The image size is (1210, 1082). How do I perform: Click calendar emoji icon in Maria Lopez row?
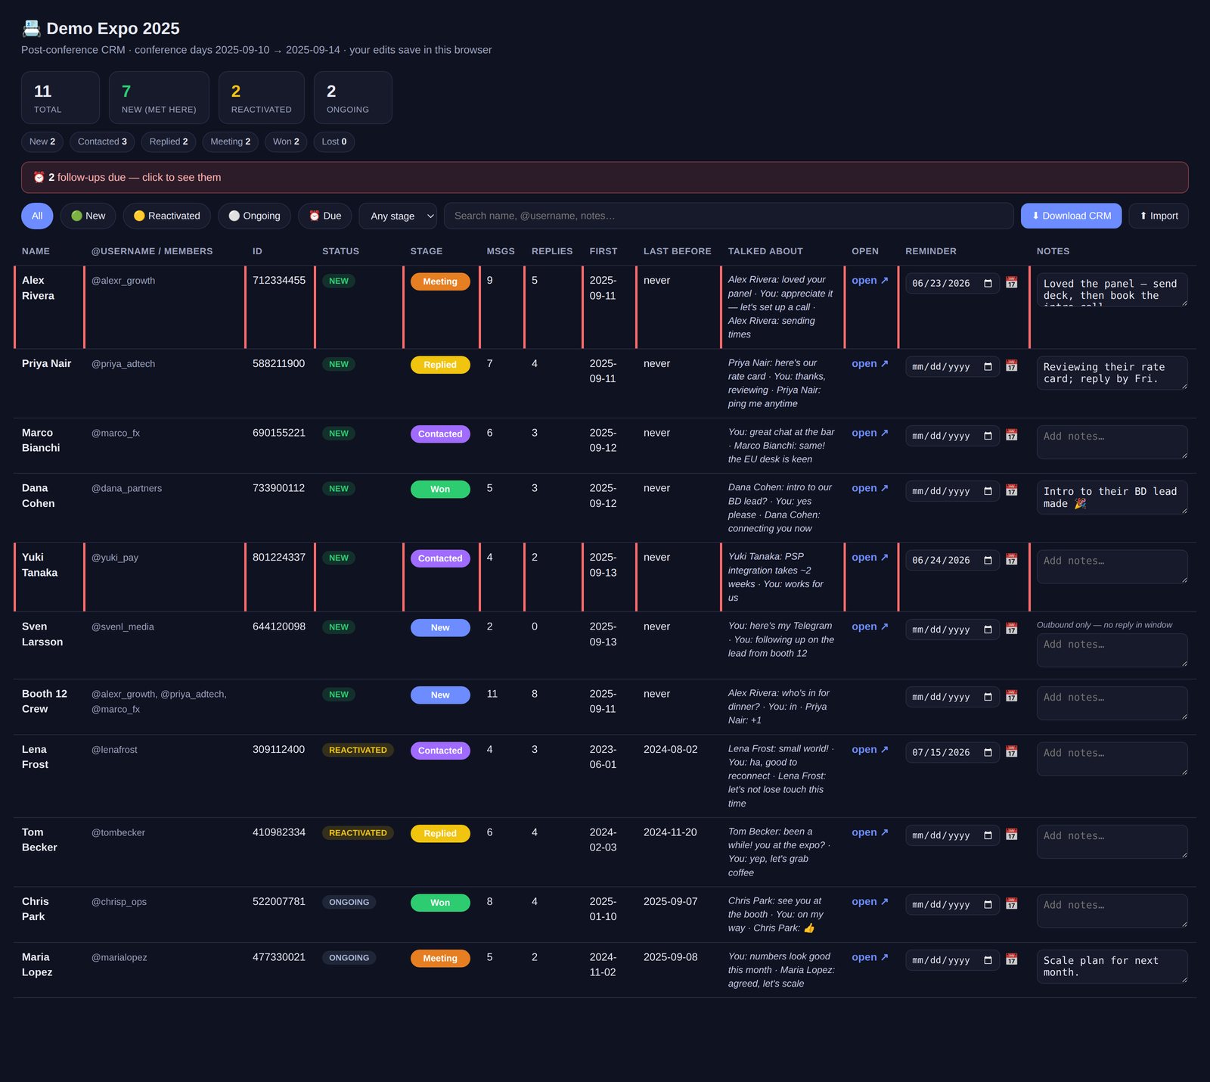(x=1011, y=959)
